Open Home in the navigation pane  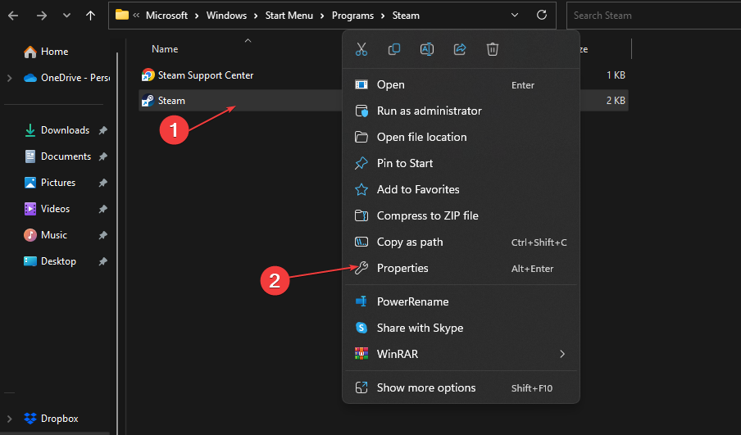click(54, 52)
